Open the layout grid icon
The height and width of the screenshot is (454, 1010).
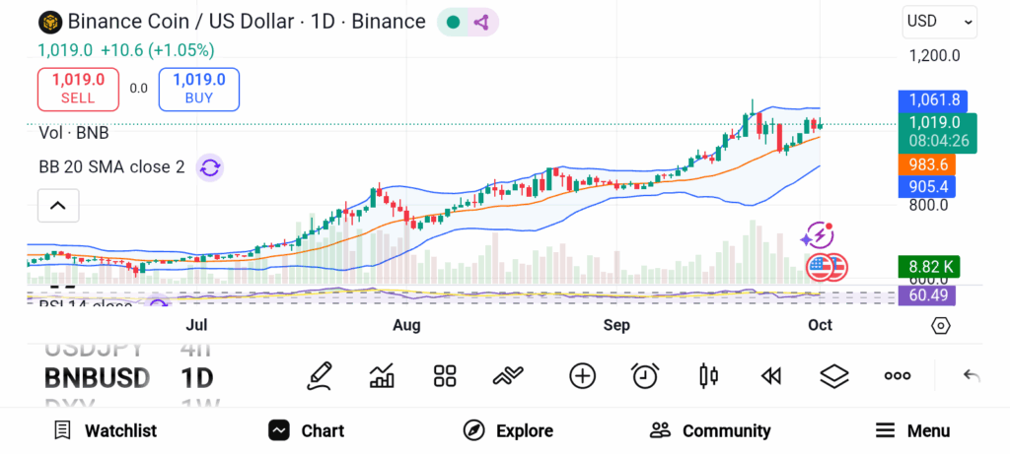pos(445,375)
